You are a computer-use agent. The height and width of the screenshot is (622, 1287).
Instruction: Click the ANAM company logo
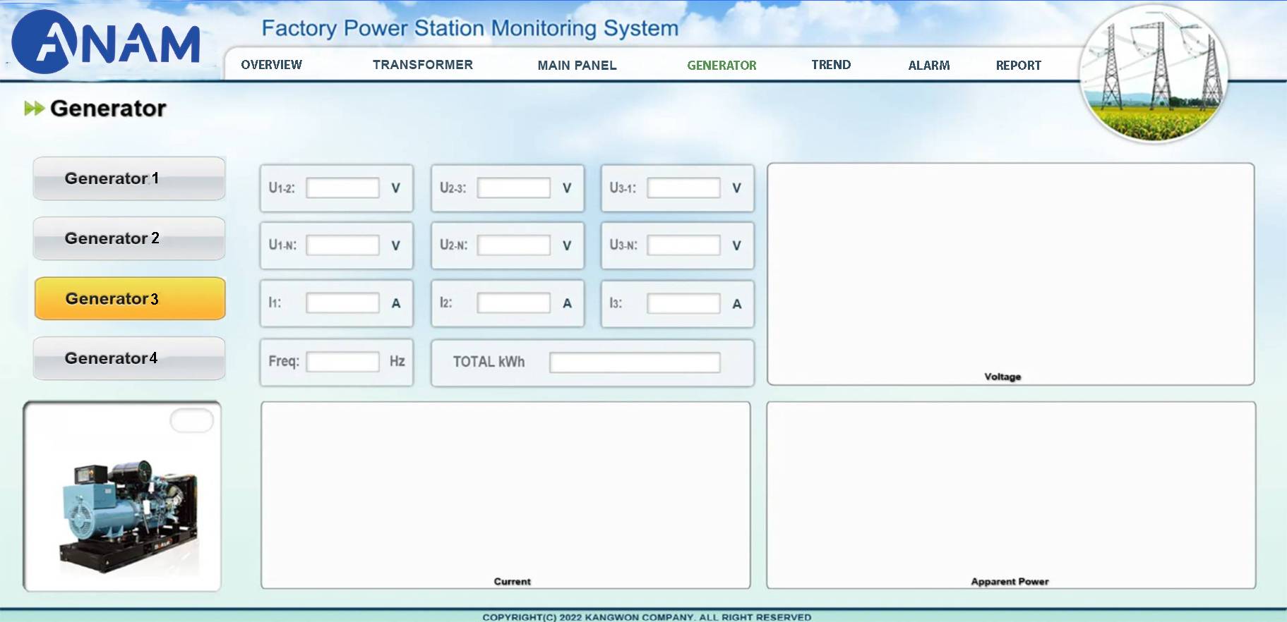tap(106, 42)
